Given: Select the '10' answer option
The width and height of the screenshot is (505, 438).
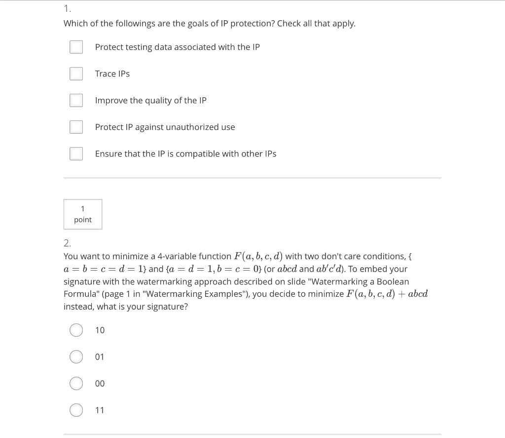Looking at the screenshot, I should 76,330.
